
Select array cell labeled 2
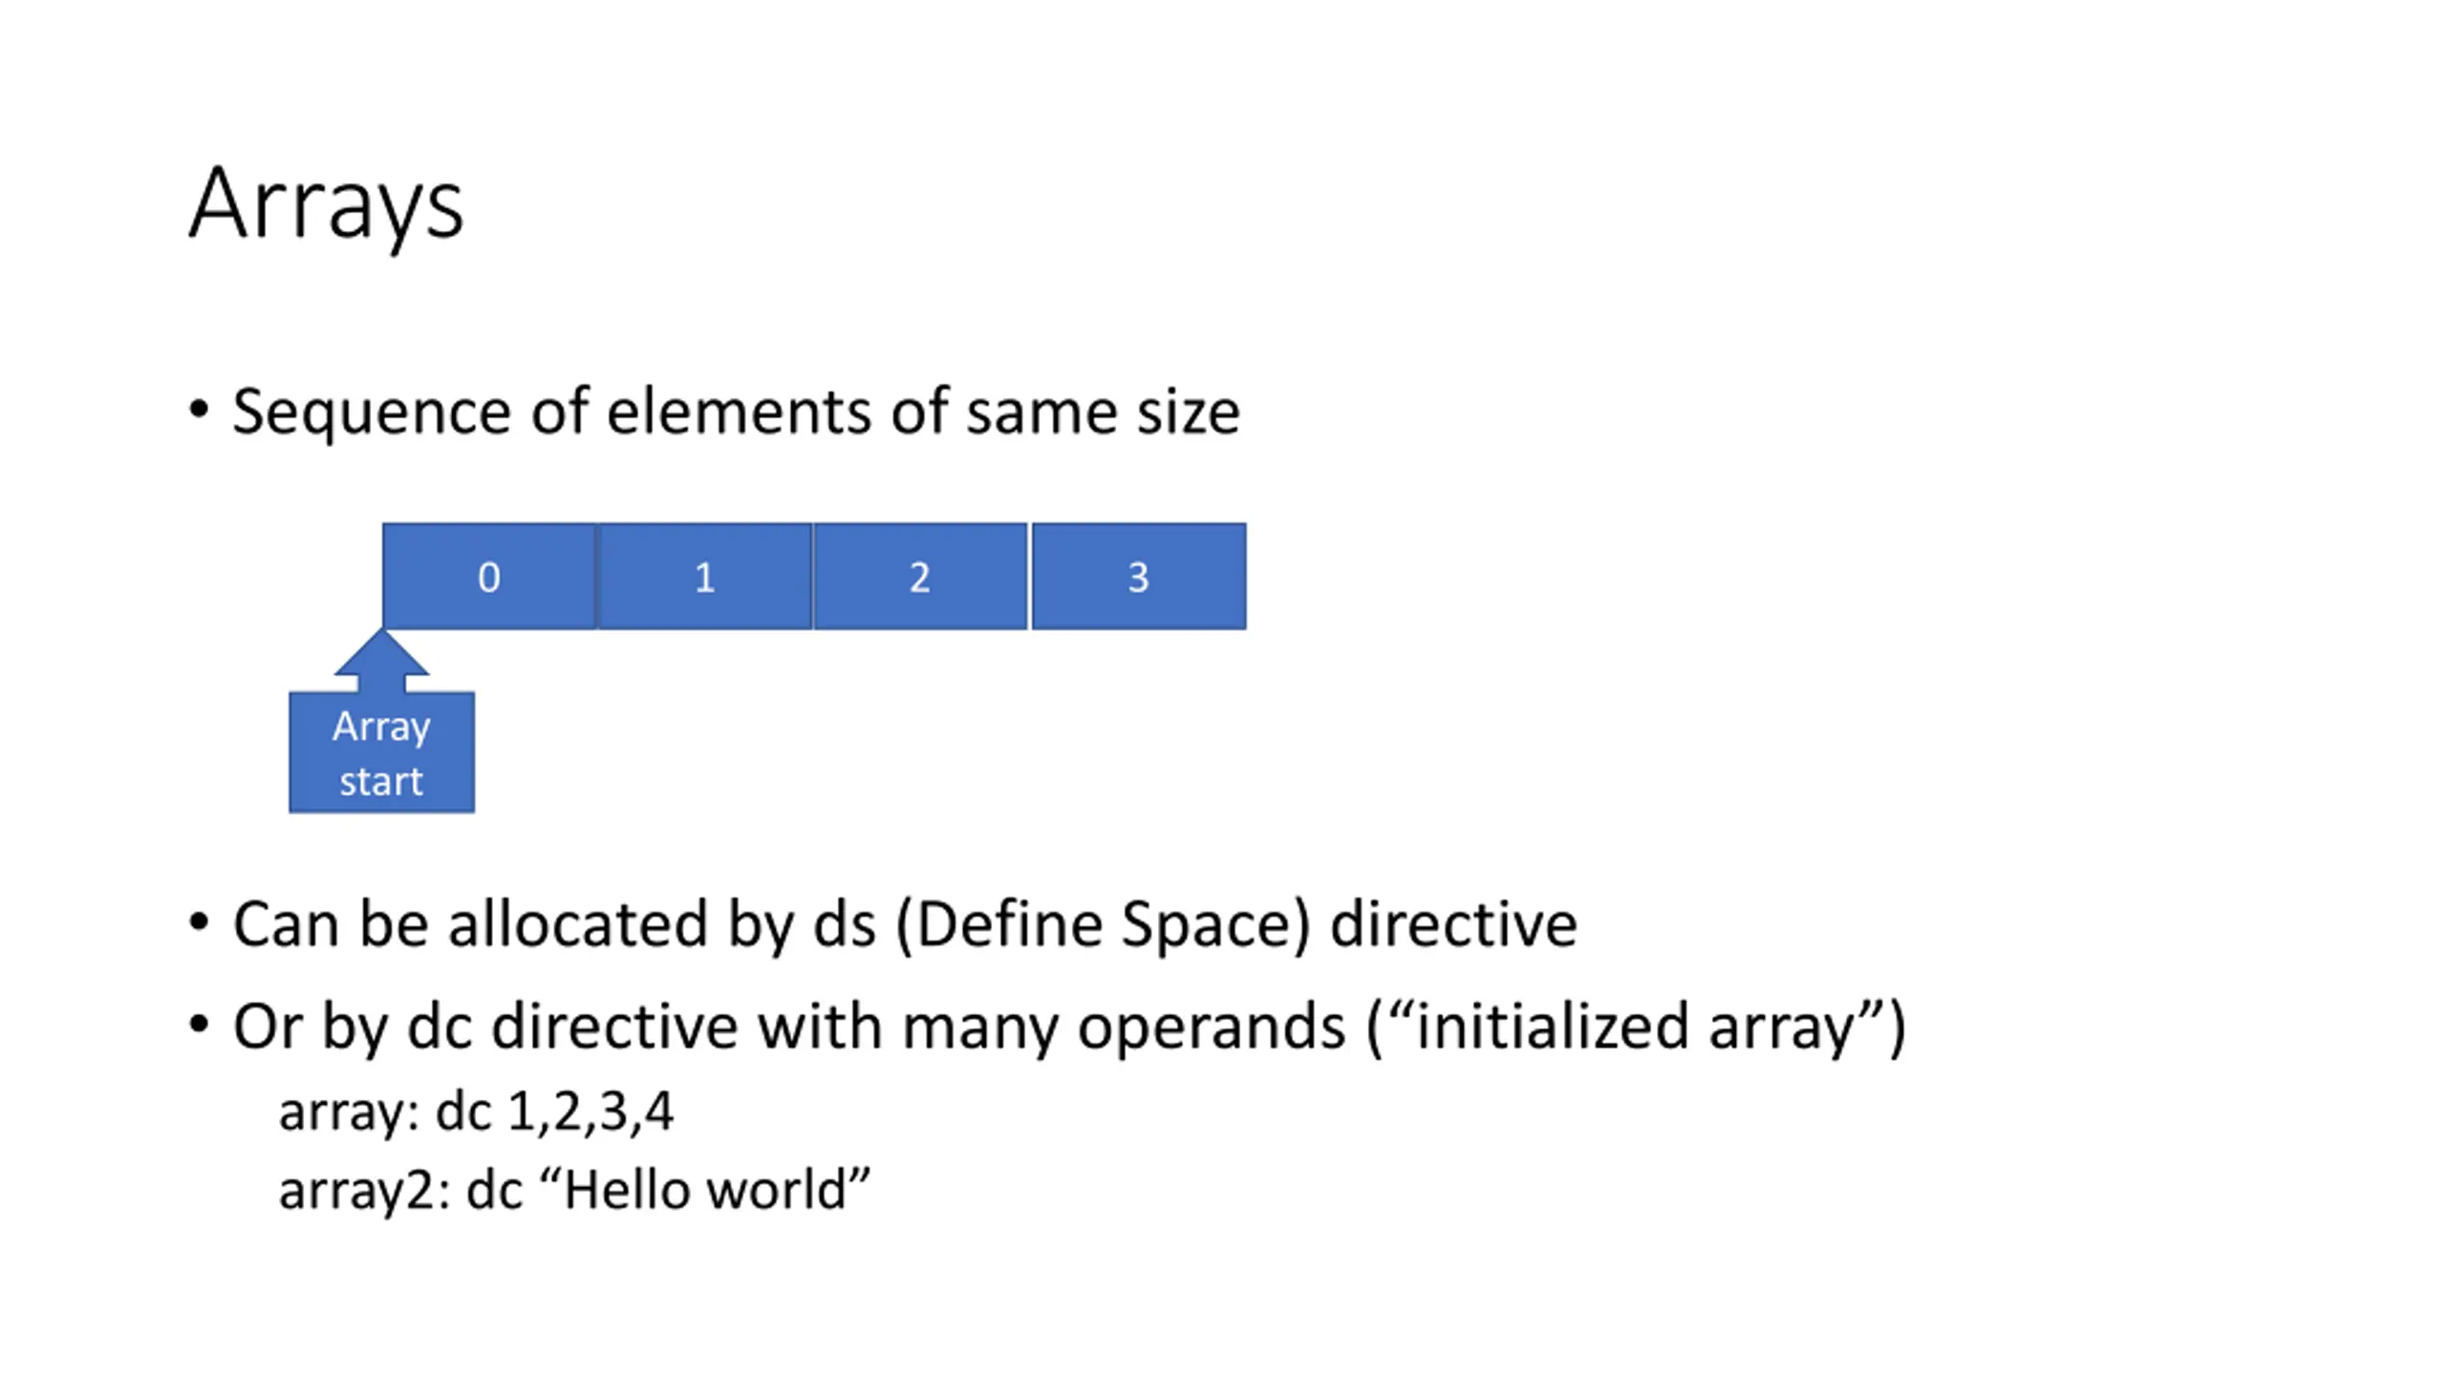click(920, 576)
